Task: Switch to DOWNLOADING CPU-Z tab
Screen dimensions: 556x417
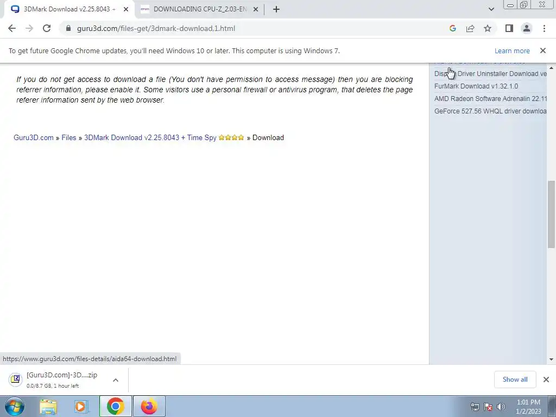Action: (200, 9)
